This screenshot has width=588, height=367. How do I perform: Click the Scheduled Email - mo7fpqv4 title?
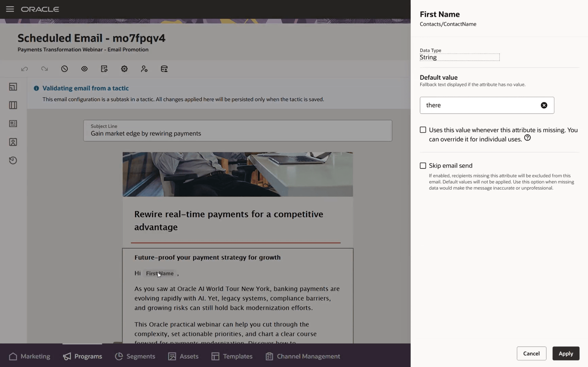(91, 38)
